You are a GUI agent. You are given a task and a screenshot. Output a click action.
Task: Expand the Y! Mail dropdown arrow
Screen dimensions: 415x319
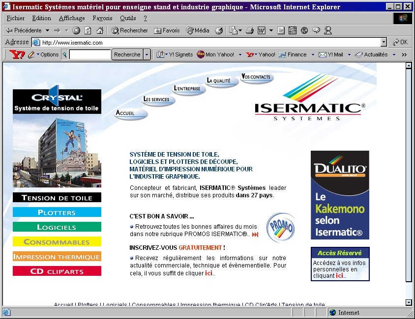[x=349, y=54]
